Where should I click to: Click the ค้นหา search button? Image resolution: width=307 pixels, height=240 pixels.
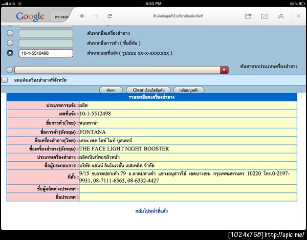(x=111, y=90)
